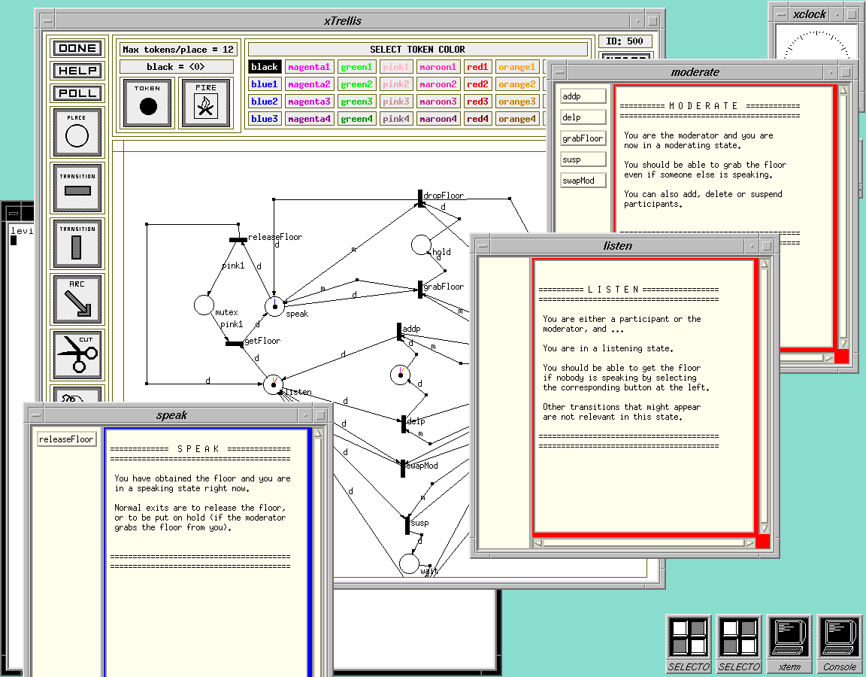Screen dimensions: 866x677
Task: Select the horizontal Transition tool
Action: click(77, 188)
